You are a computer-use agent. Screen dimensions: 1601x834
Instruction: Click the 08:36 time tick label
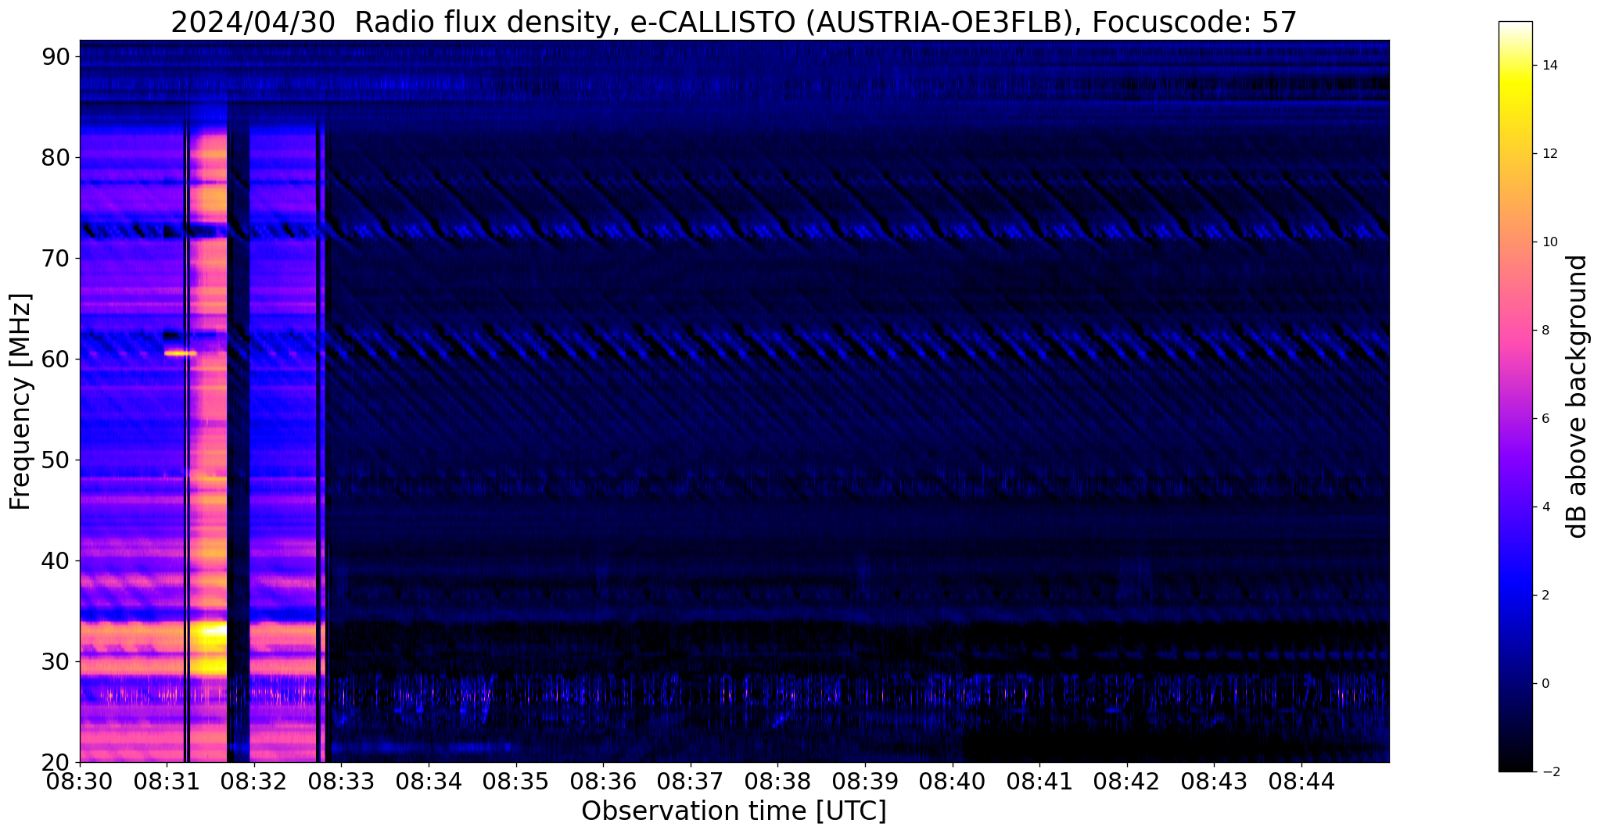coord(604,781)
